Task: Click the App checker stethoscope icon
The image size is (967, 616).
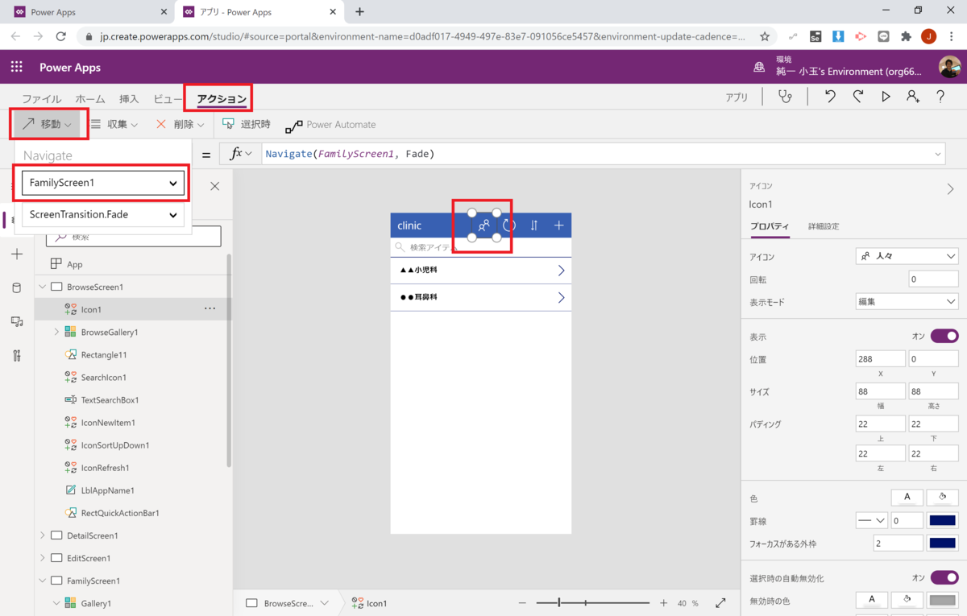Action: click(785, 97)
